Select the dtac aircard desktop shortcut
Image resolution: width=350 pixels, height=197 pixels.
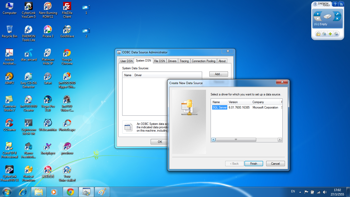pos(28,55)
